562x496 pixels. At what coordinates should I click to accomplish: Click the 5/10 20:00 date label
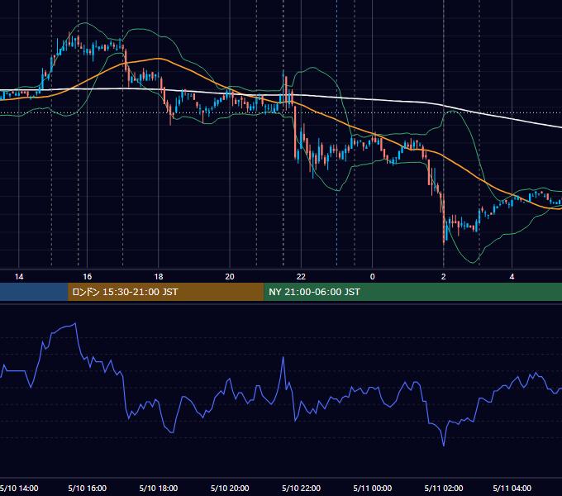[x=230, y=488]
